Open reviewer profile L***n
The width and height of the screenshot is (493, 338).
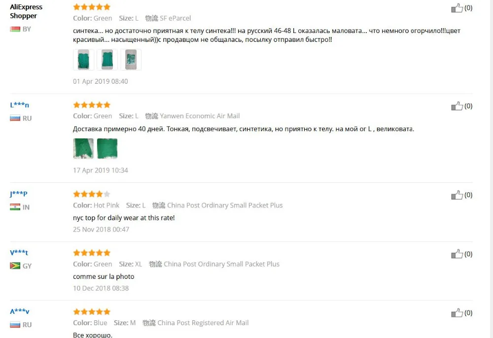[x=19, y=105]
